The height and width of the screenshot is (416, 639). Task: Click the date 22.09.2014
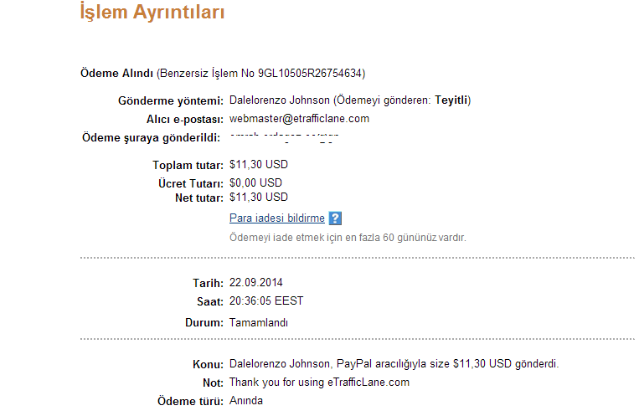256,282
